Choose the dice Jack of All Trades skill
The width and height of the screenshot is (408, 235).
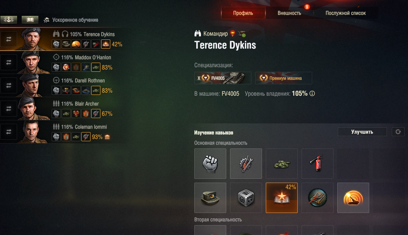pos(246,198)
